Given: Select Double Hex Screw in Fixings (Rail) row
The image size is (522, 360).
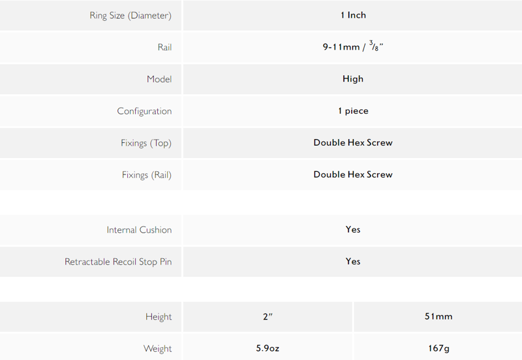Looking at the screenshot, I should pyautogui.click(x=352, y=174).
